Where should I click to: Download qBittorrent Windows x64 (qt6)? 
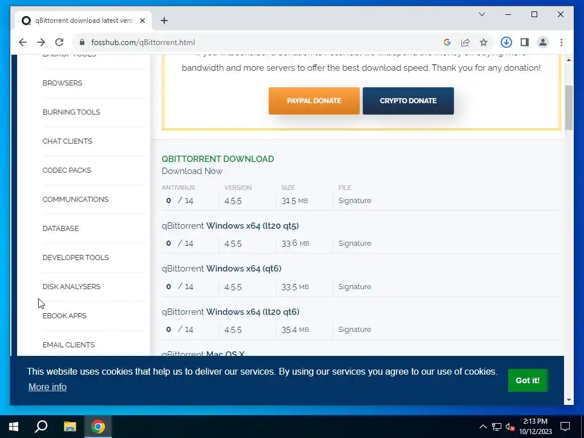click(x=221, y=269)
